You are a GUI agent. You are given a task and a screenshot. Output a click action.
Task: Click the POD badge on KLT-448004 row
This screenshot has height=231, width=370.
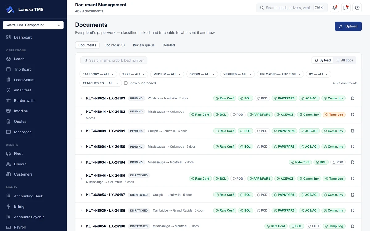click(262, 147)
